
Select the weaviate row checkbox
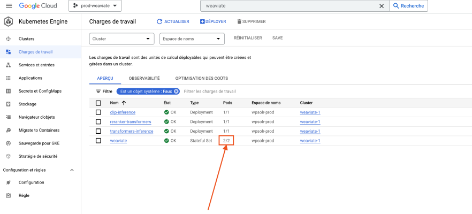coord(98,141)
